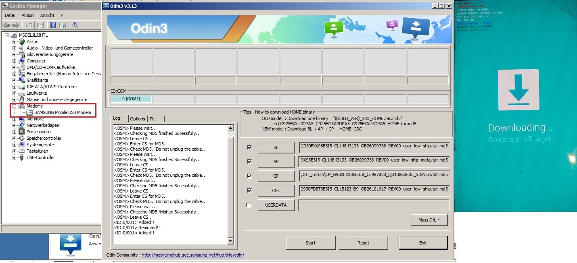This screenshot has width=577, height=263.
Task: Click the Exit button in Odin3
Action: tap(423, 243)
